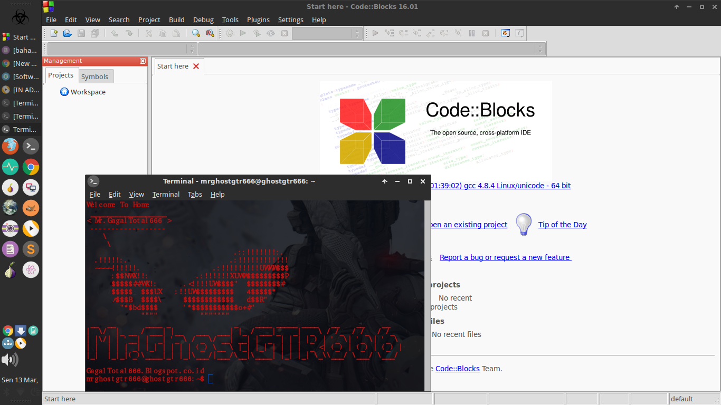Switch to the [baha... taskbar window entry
The image size is (721, 405).
coord(20,50)
